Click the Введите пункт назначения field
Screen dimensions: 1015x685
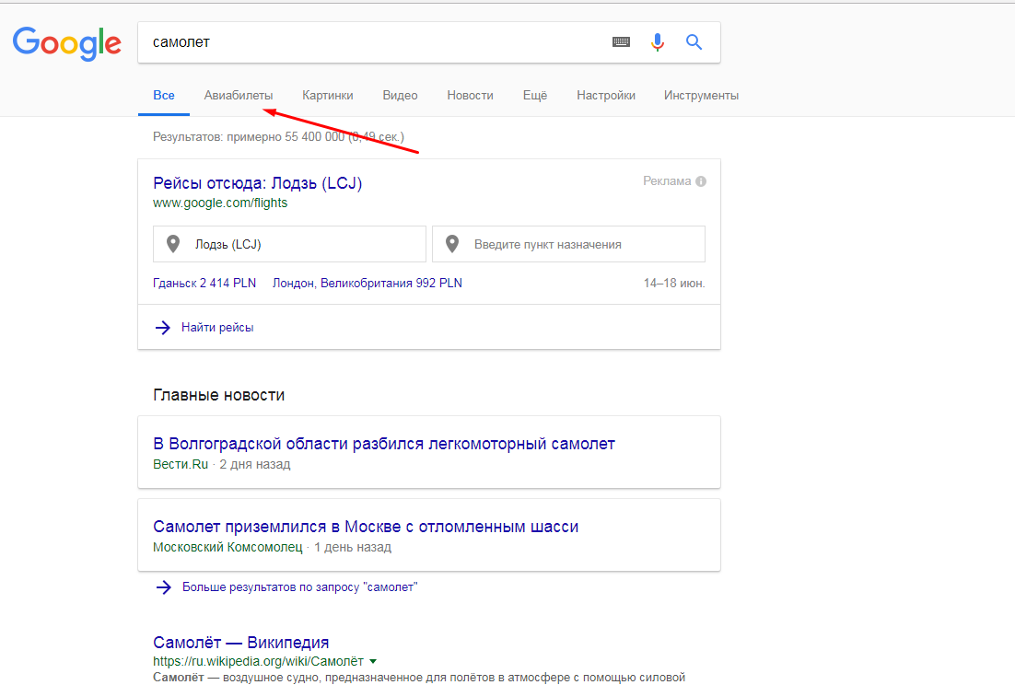click(568, 244)
